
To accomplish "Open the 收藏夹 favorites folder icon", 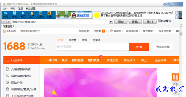I will [x=40, y=15].
